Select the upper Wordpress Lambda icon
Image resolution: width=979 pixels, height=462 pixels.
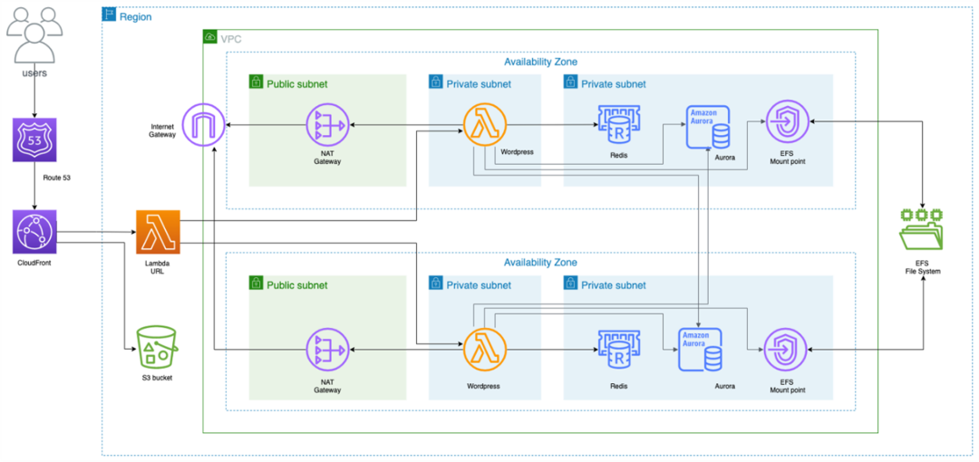[485, 125]
